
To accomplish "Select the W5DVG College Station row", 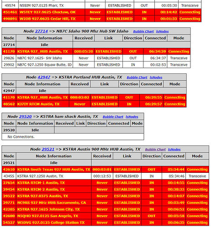I will 105,223.
